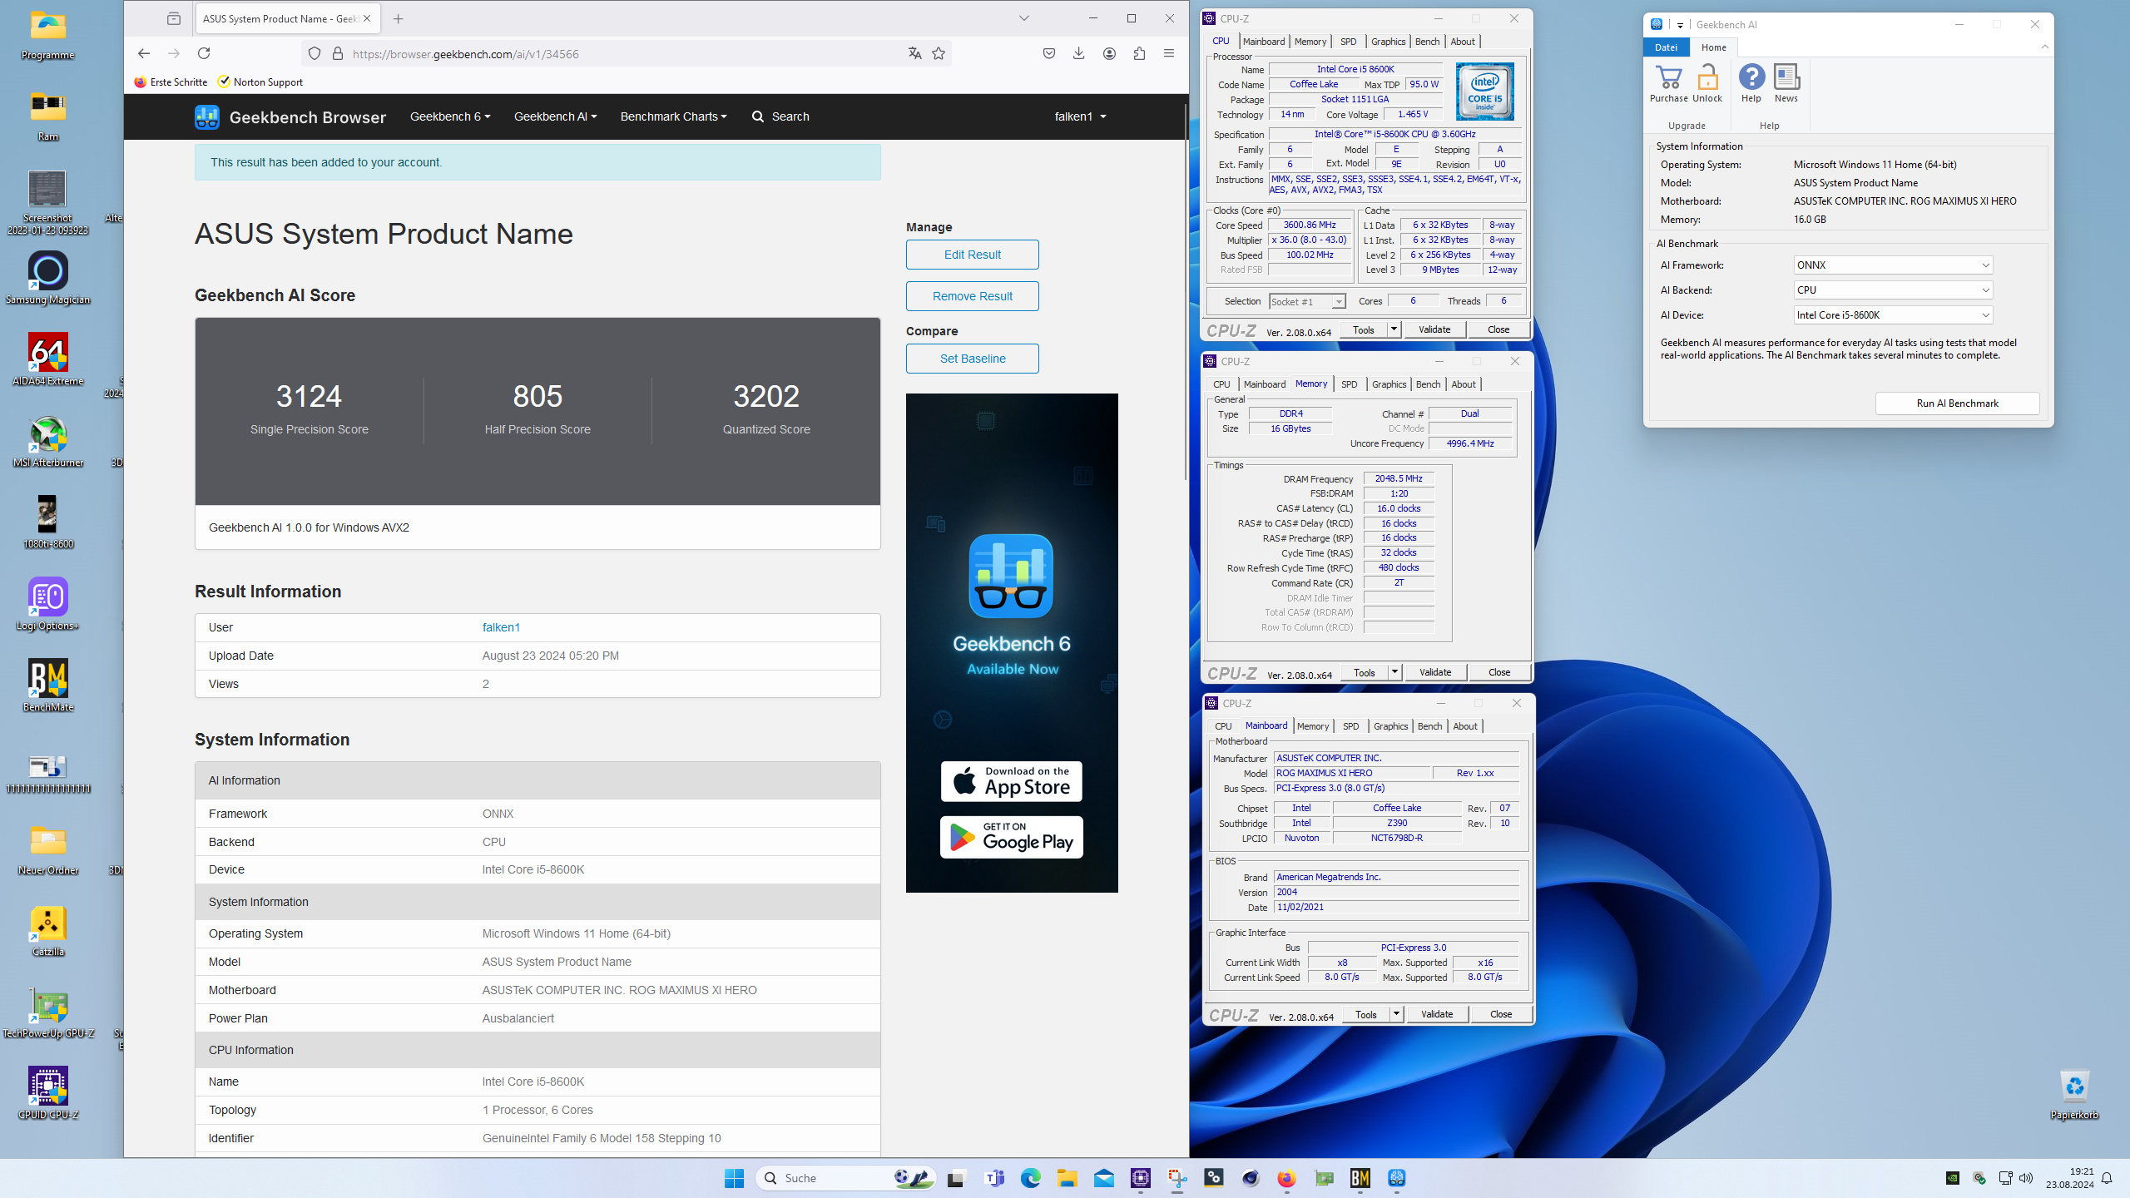Open the extensions puzzle icon
The width and height of the screenshot is (2130, 1198).
click(x=1139, y=53)
